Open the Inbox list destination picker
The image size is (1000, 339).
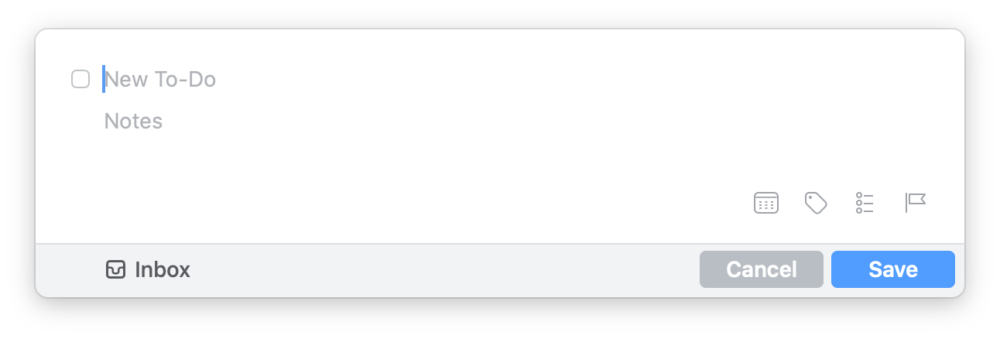click(148, 269)
